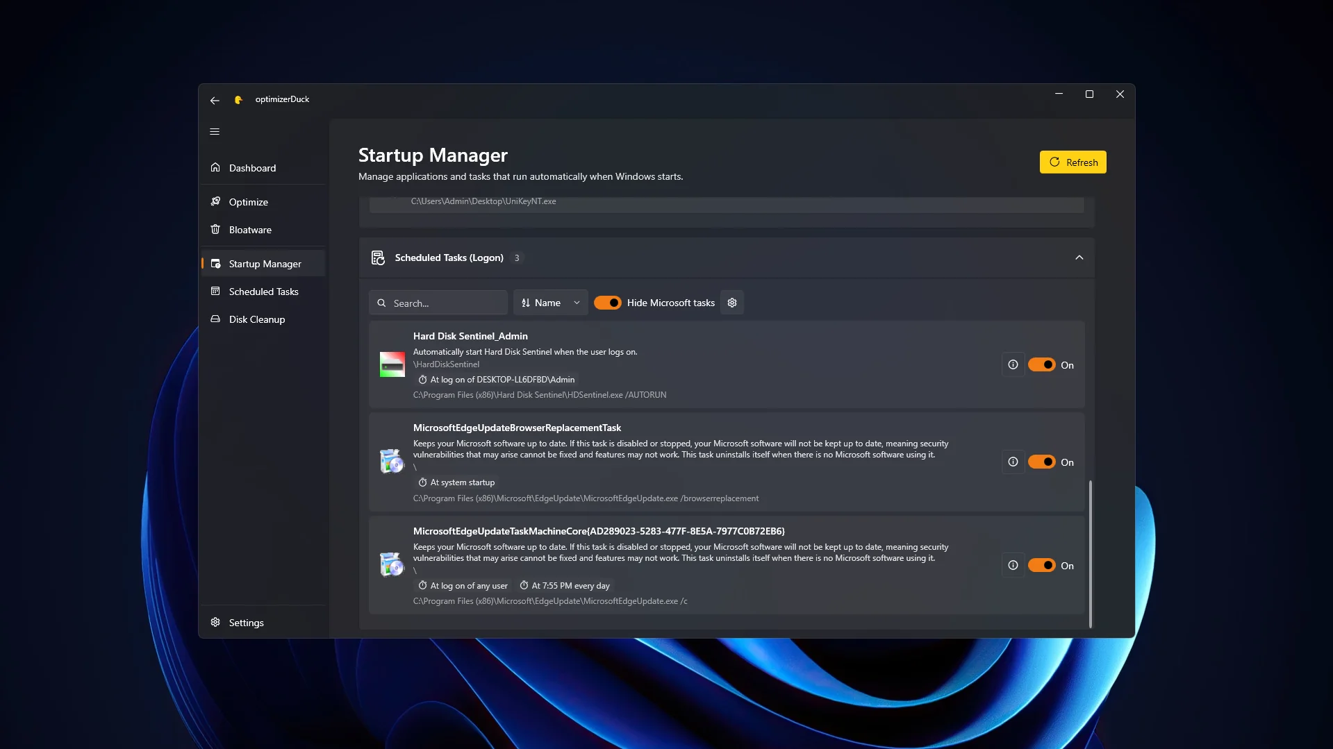Click the optimizerDuck duck logo icon
Viewport: 1333px width, 749px height.
[238, 99]
